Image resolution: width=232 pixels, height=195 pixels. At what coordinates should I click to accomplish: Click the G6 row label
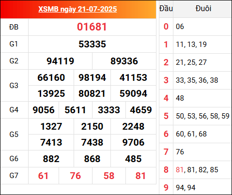(x=14, y=159)
